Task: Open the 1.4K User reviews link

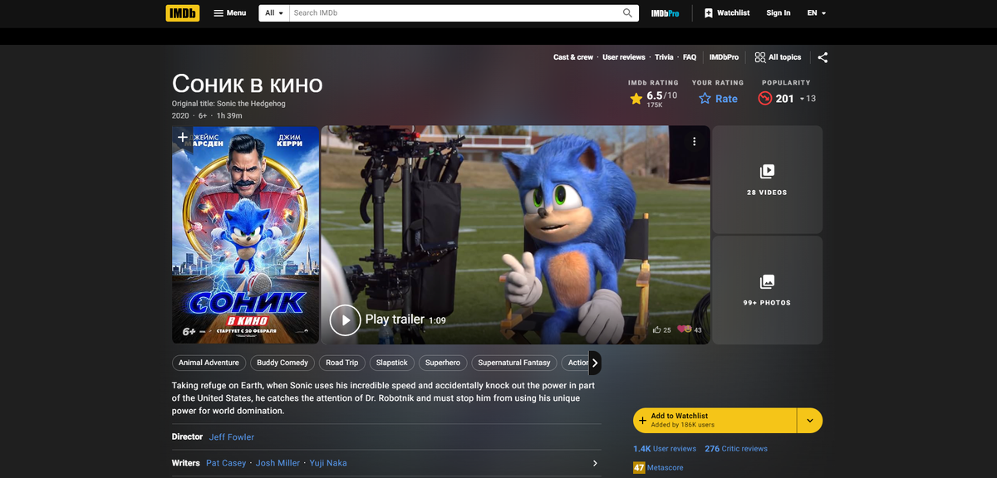Action: (x=665, y=448)
